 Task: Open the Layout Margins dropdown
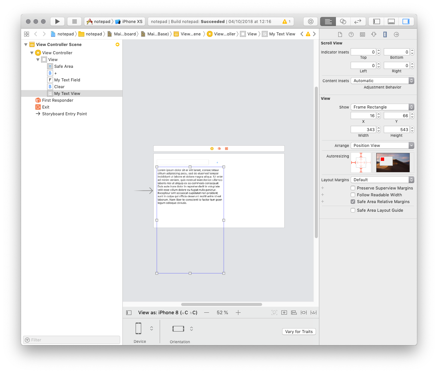tap(382, 180)
